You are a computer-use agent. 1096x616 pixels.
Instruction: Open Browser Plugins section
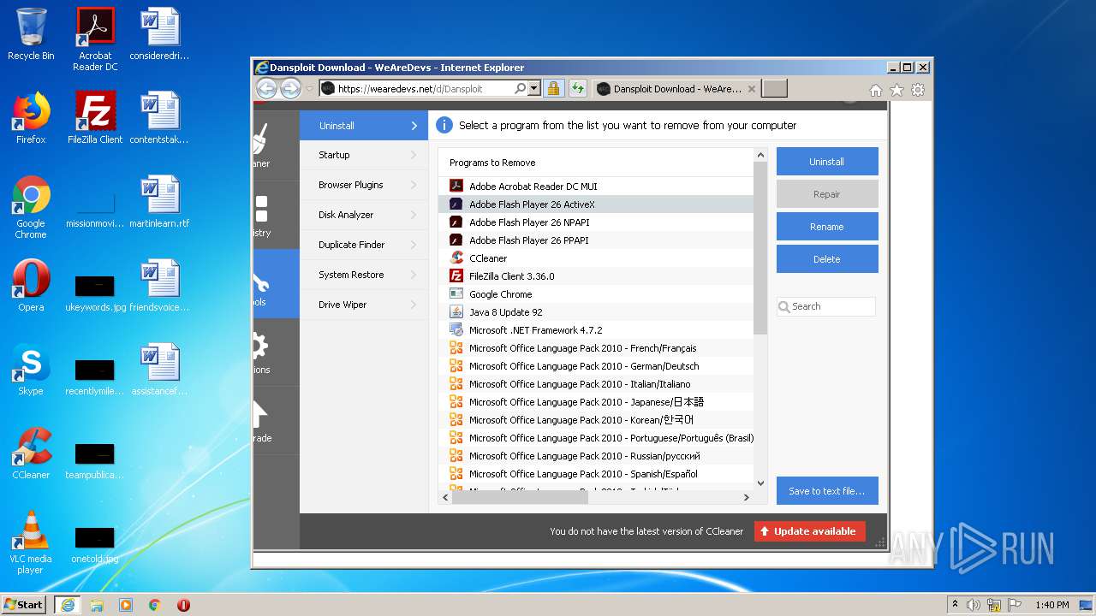pyautogui.click(x=364, y=185)
